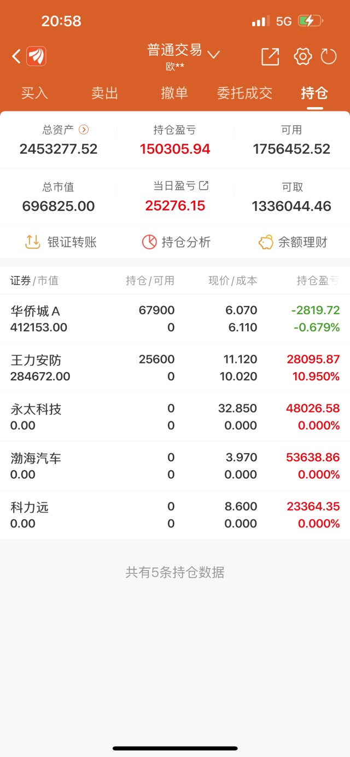The height and width of the screenshot is (757, 350).
Task: Switch to the 买入 tab
Action: 34,93
